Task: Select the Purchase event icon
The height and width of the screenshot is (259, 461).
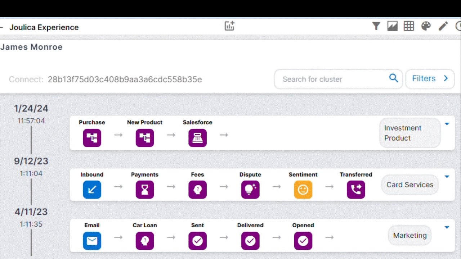Action: click(92, 138)
